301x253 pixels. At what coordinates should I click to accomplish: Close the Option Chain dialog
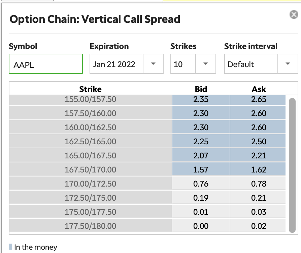(x=293, y=14)
